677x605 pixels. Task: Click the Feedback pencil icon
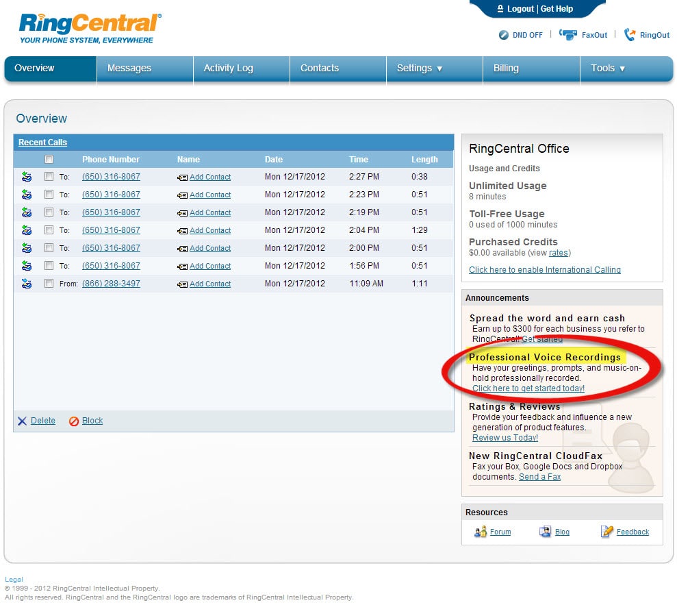tap(606, 532)
